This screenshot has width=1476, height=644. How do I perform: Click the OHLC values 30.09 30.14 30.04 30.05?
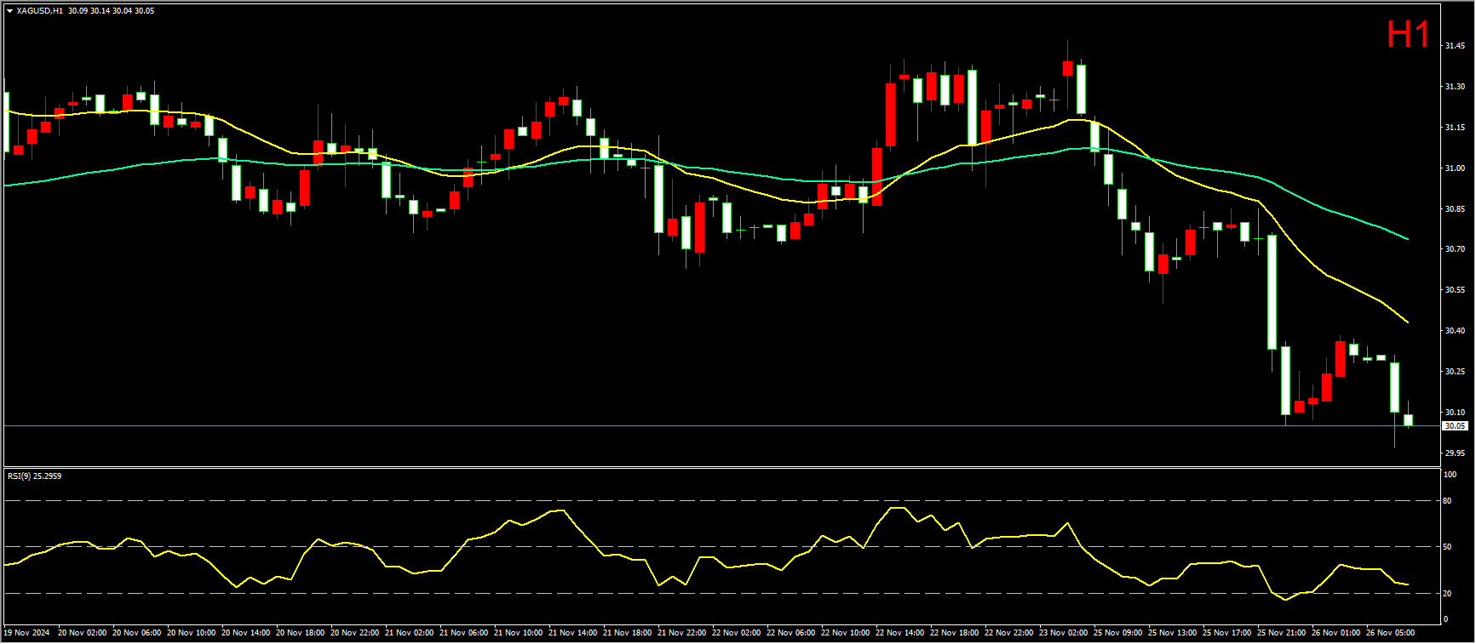tap(111, 11)
